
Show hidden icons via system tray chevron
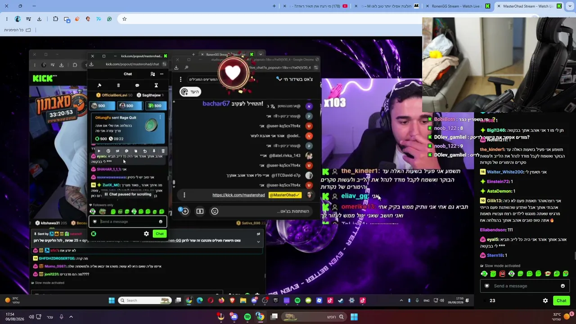point(71,317)
